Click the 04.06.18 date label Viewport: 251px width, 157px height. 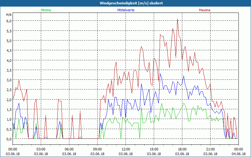point(238,154)
